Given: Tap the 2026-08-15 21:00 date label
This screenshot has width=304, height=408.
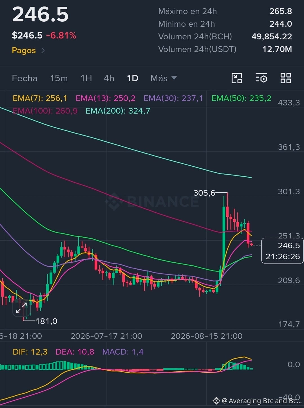Looking at the screenshot, I should [x=206, y=336].
